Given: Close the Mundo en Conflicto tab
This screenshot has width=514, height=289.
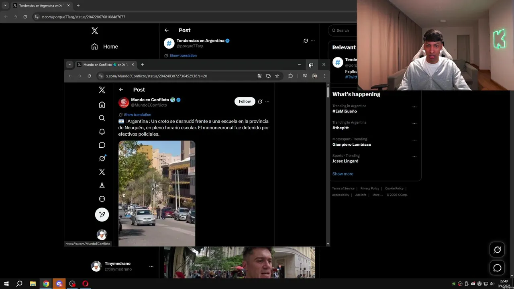Looking at the screenshot, I should pos(133,65).
